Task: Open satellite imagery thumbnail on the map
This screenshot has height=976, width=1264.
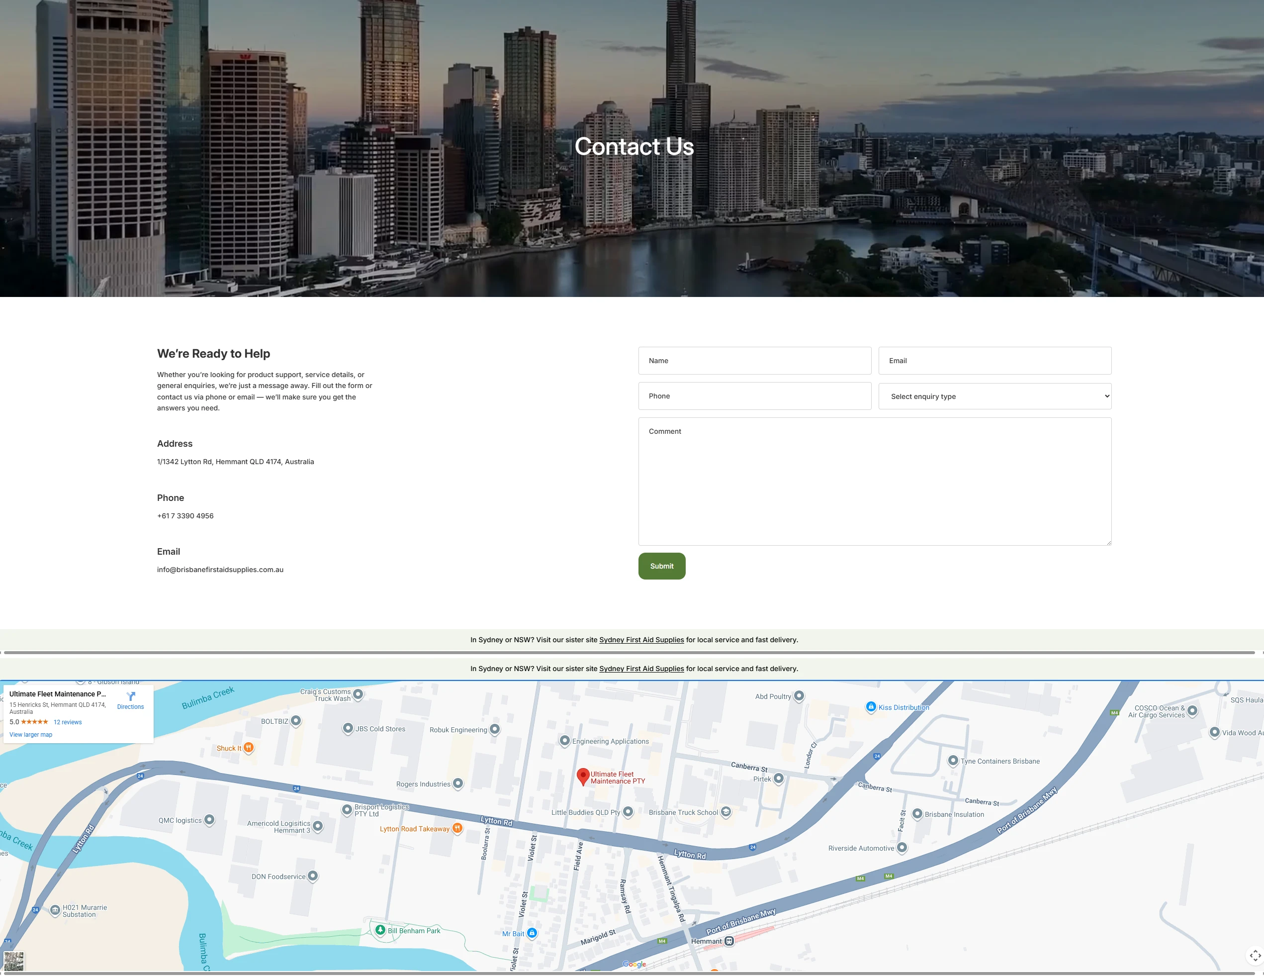Action: (x=14, y=961)
